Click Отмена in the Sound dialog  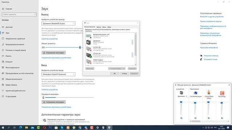(124, 73)
